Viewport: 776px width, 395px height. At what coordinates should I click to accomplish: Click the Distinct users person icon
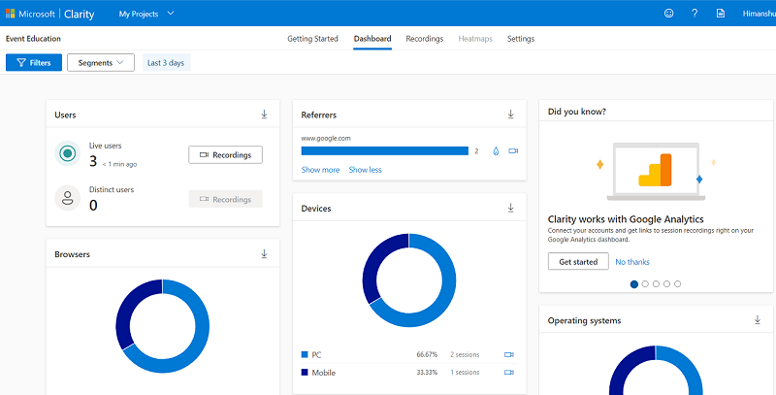pyautogui.click(x=68, y=198)
